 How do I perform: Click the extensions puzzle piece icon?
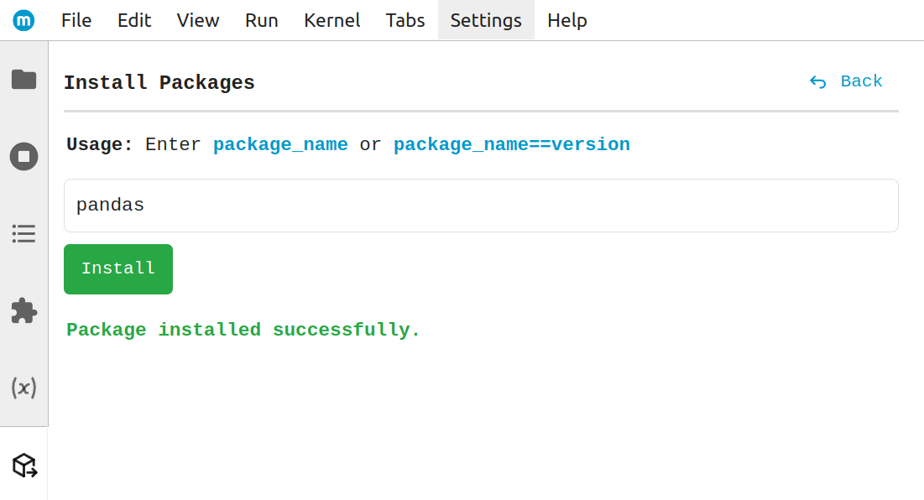(x=23, y=310)
